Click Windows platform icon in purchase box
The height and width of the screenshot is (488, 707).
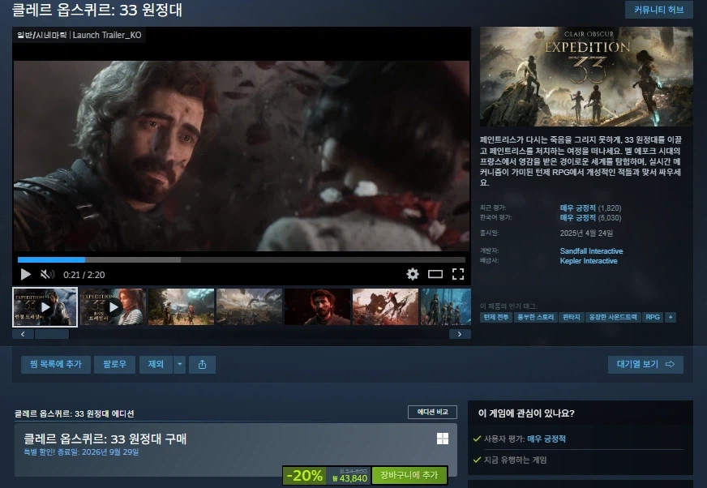(x=443, y=439)
